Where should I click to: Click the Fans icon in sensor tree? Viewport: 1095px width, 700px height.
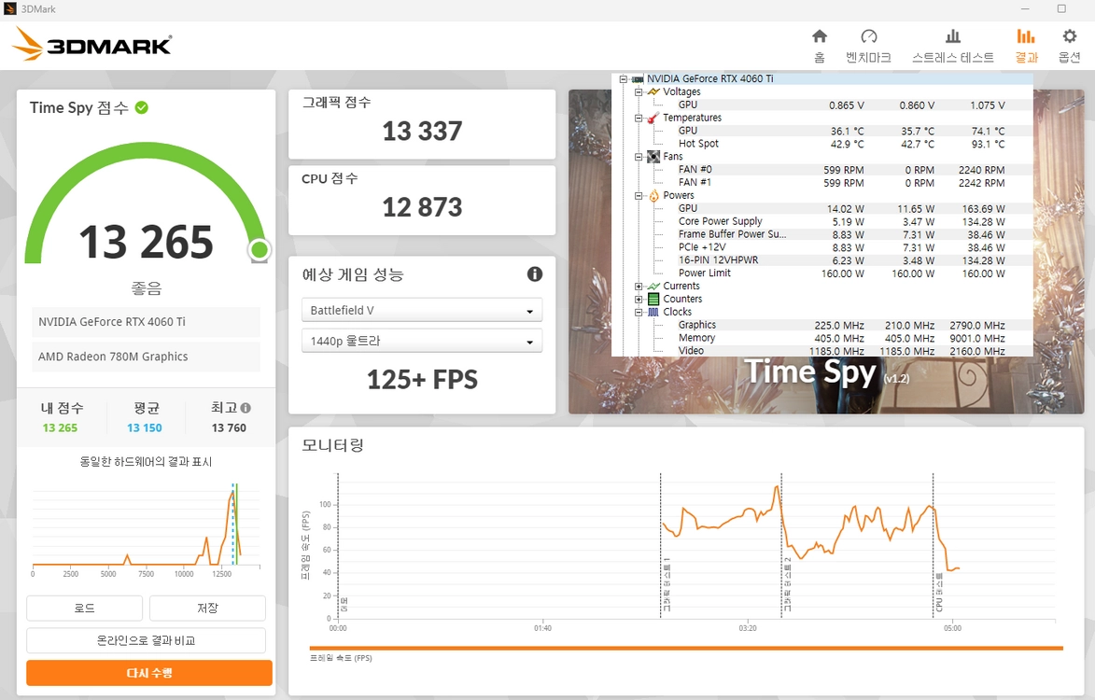[653, 156]
